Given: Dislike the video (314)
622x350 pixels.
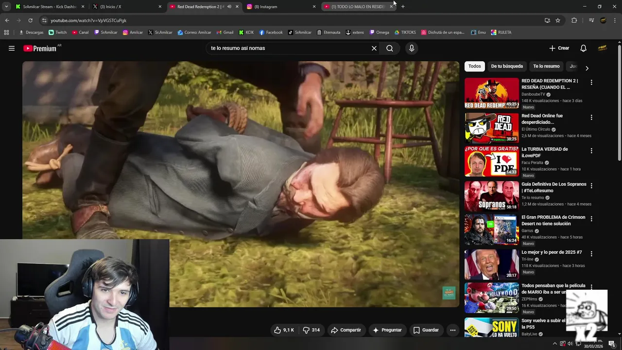Looking at the screenshot, I should (311, 330).
